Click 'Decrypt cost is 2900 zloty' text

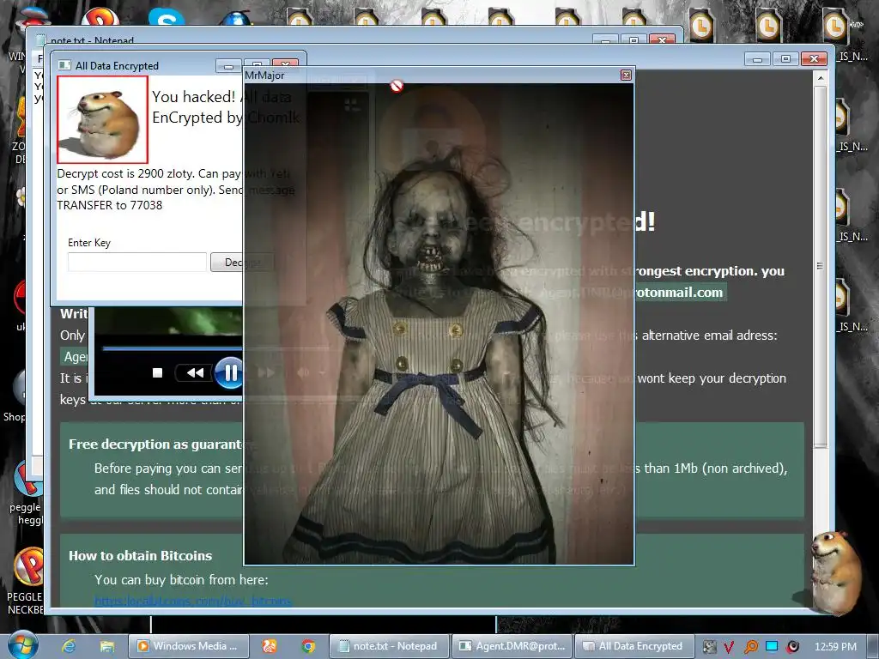[x=124, y=173]
